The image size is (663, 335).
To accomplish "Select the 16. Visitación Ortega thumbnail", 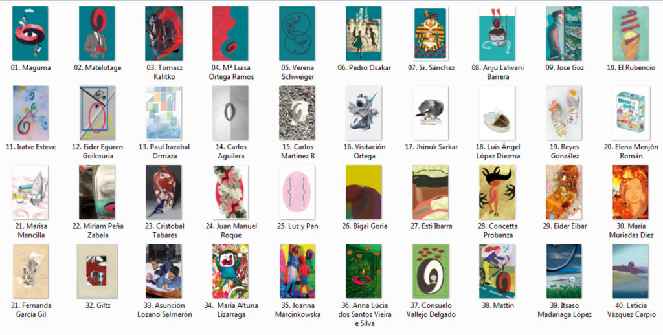I will pyautogui.click(x=364, y=113).
